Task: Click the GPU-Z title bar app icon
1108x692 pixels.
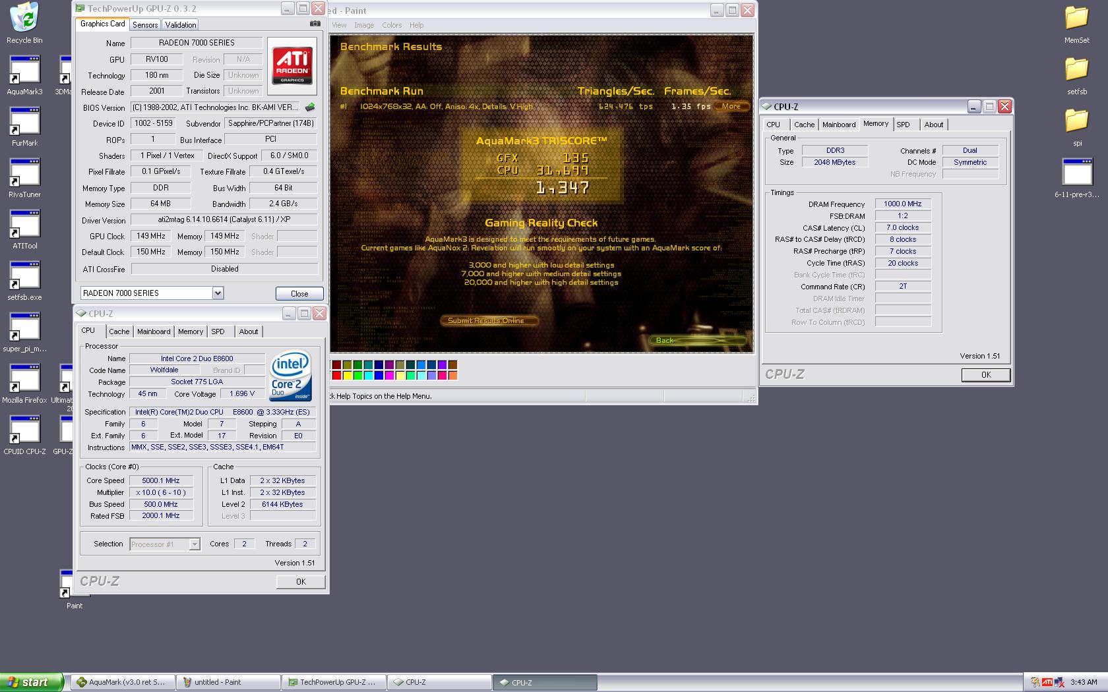Action: coord(80,9)
